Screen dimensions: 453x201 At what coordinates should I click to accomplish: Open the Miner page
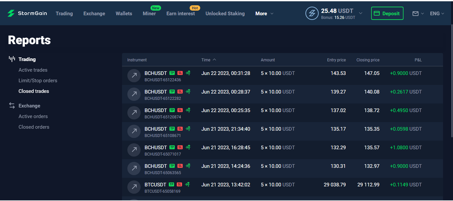(x=149, y=14)
